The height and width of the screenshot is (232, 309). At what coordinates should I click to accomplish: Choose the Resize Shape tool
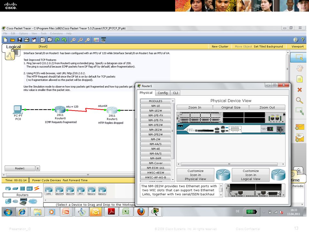tap(300, 111)
